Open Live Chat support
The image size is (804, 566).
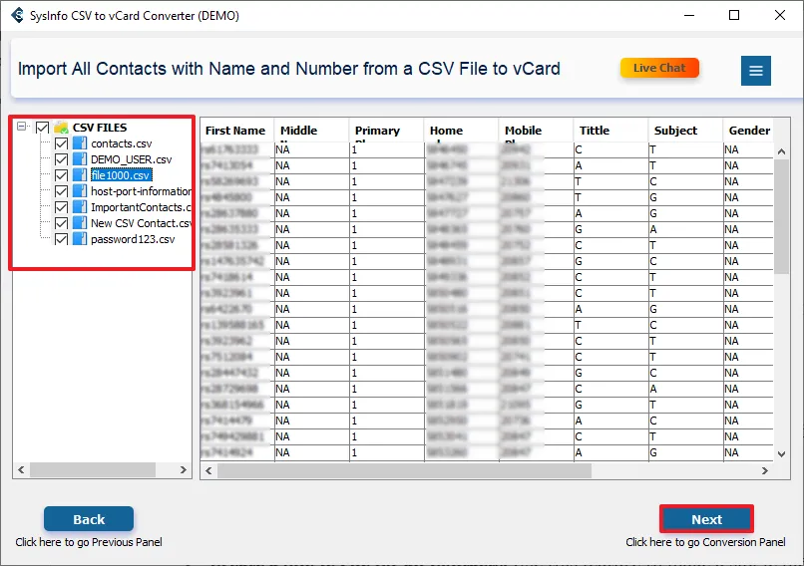[x=659, y=68]
